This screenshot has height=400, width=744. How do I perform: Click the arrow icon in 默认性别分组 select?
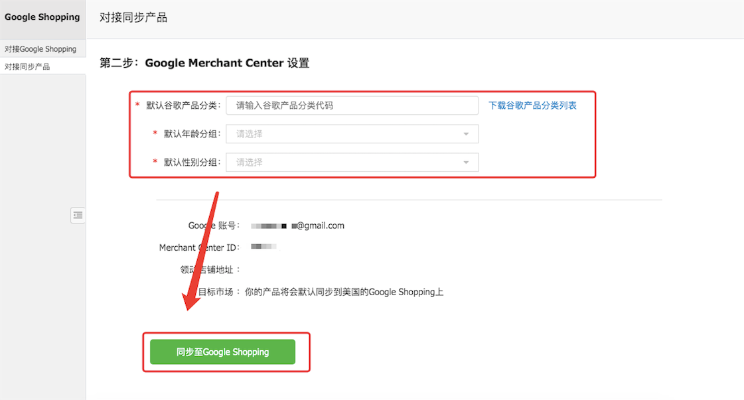click(x=466, y=163)
